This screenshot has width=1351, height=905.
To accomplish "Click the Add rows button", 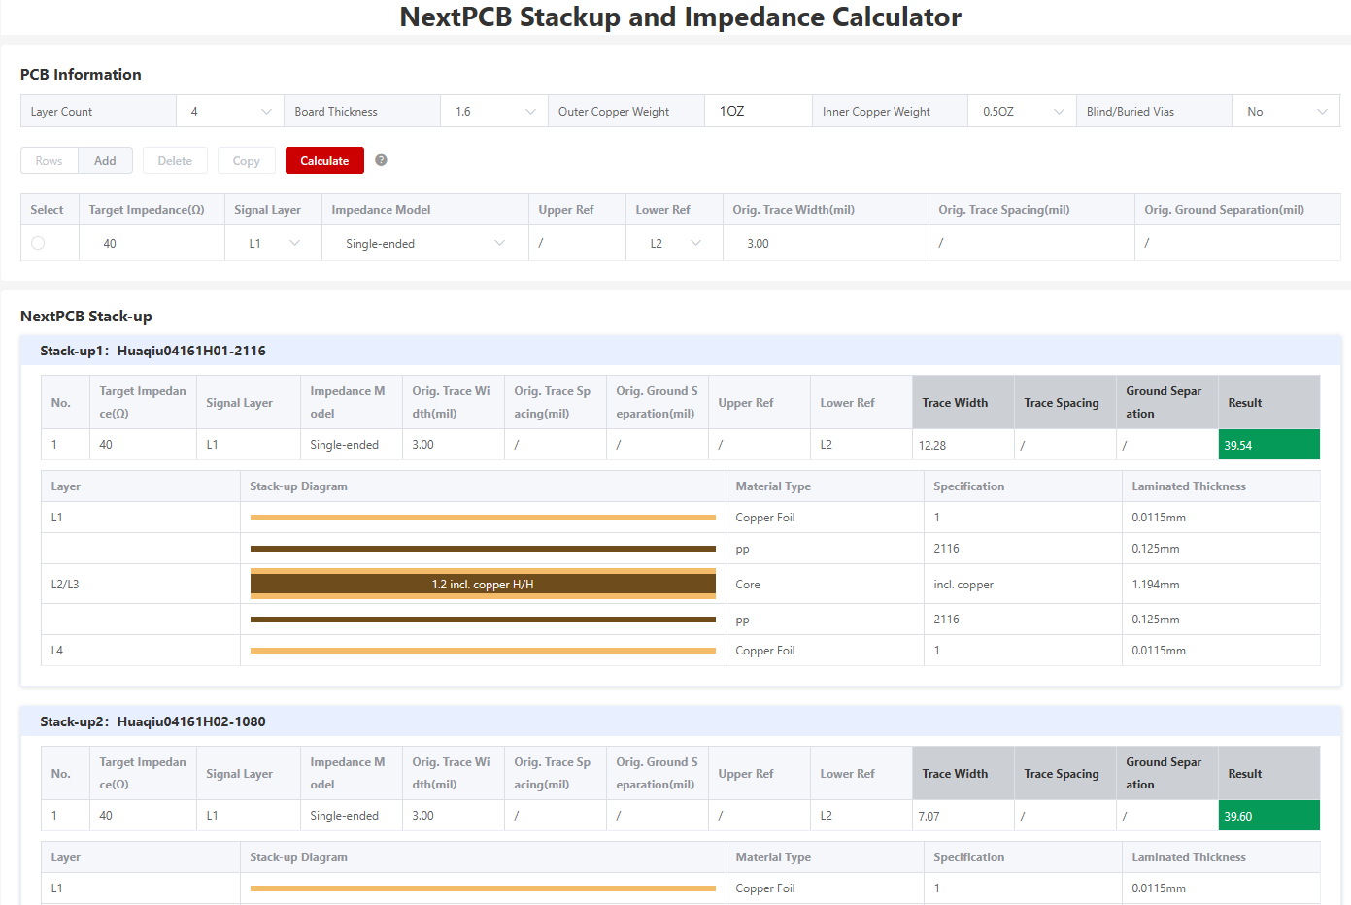I will coord(105,161).
